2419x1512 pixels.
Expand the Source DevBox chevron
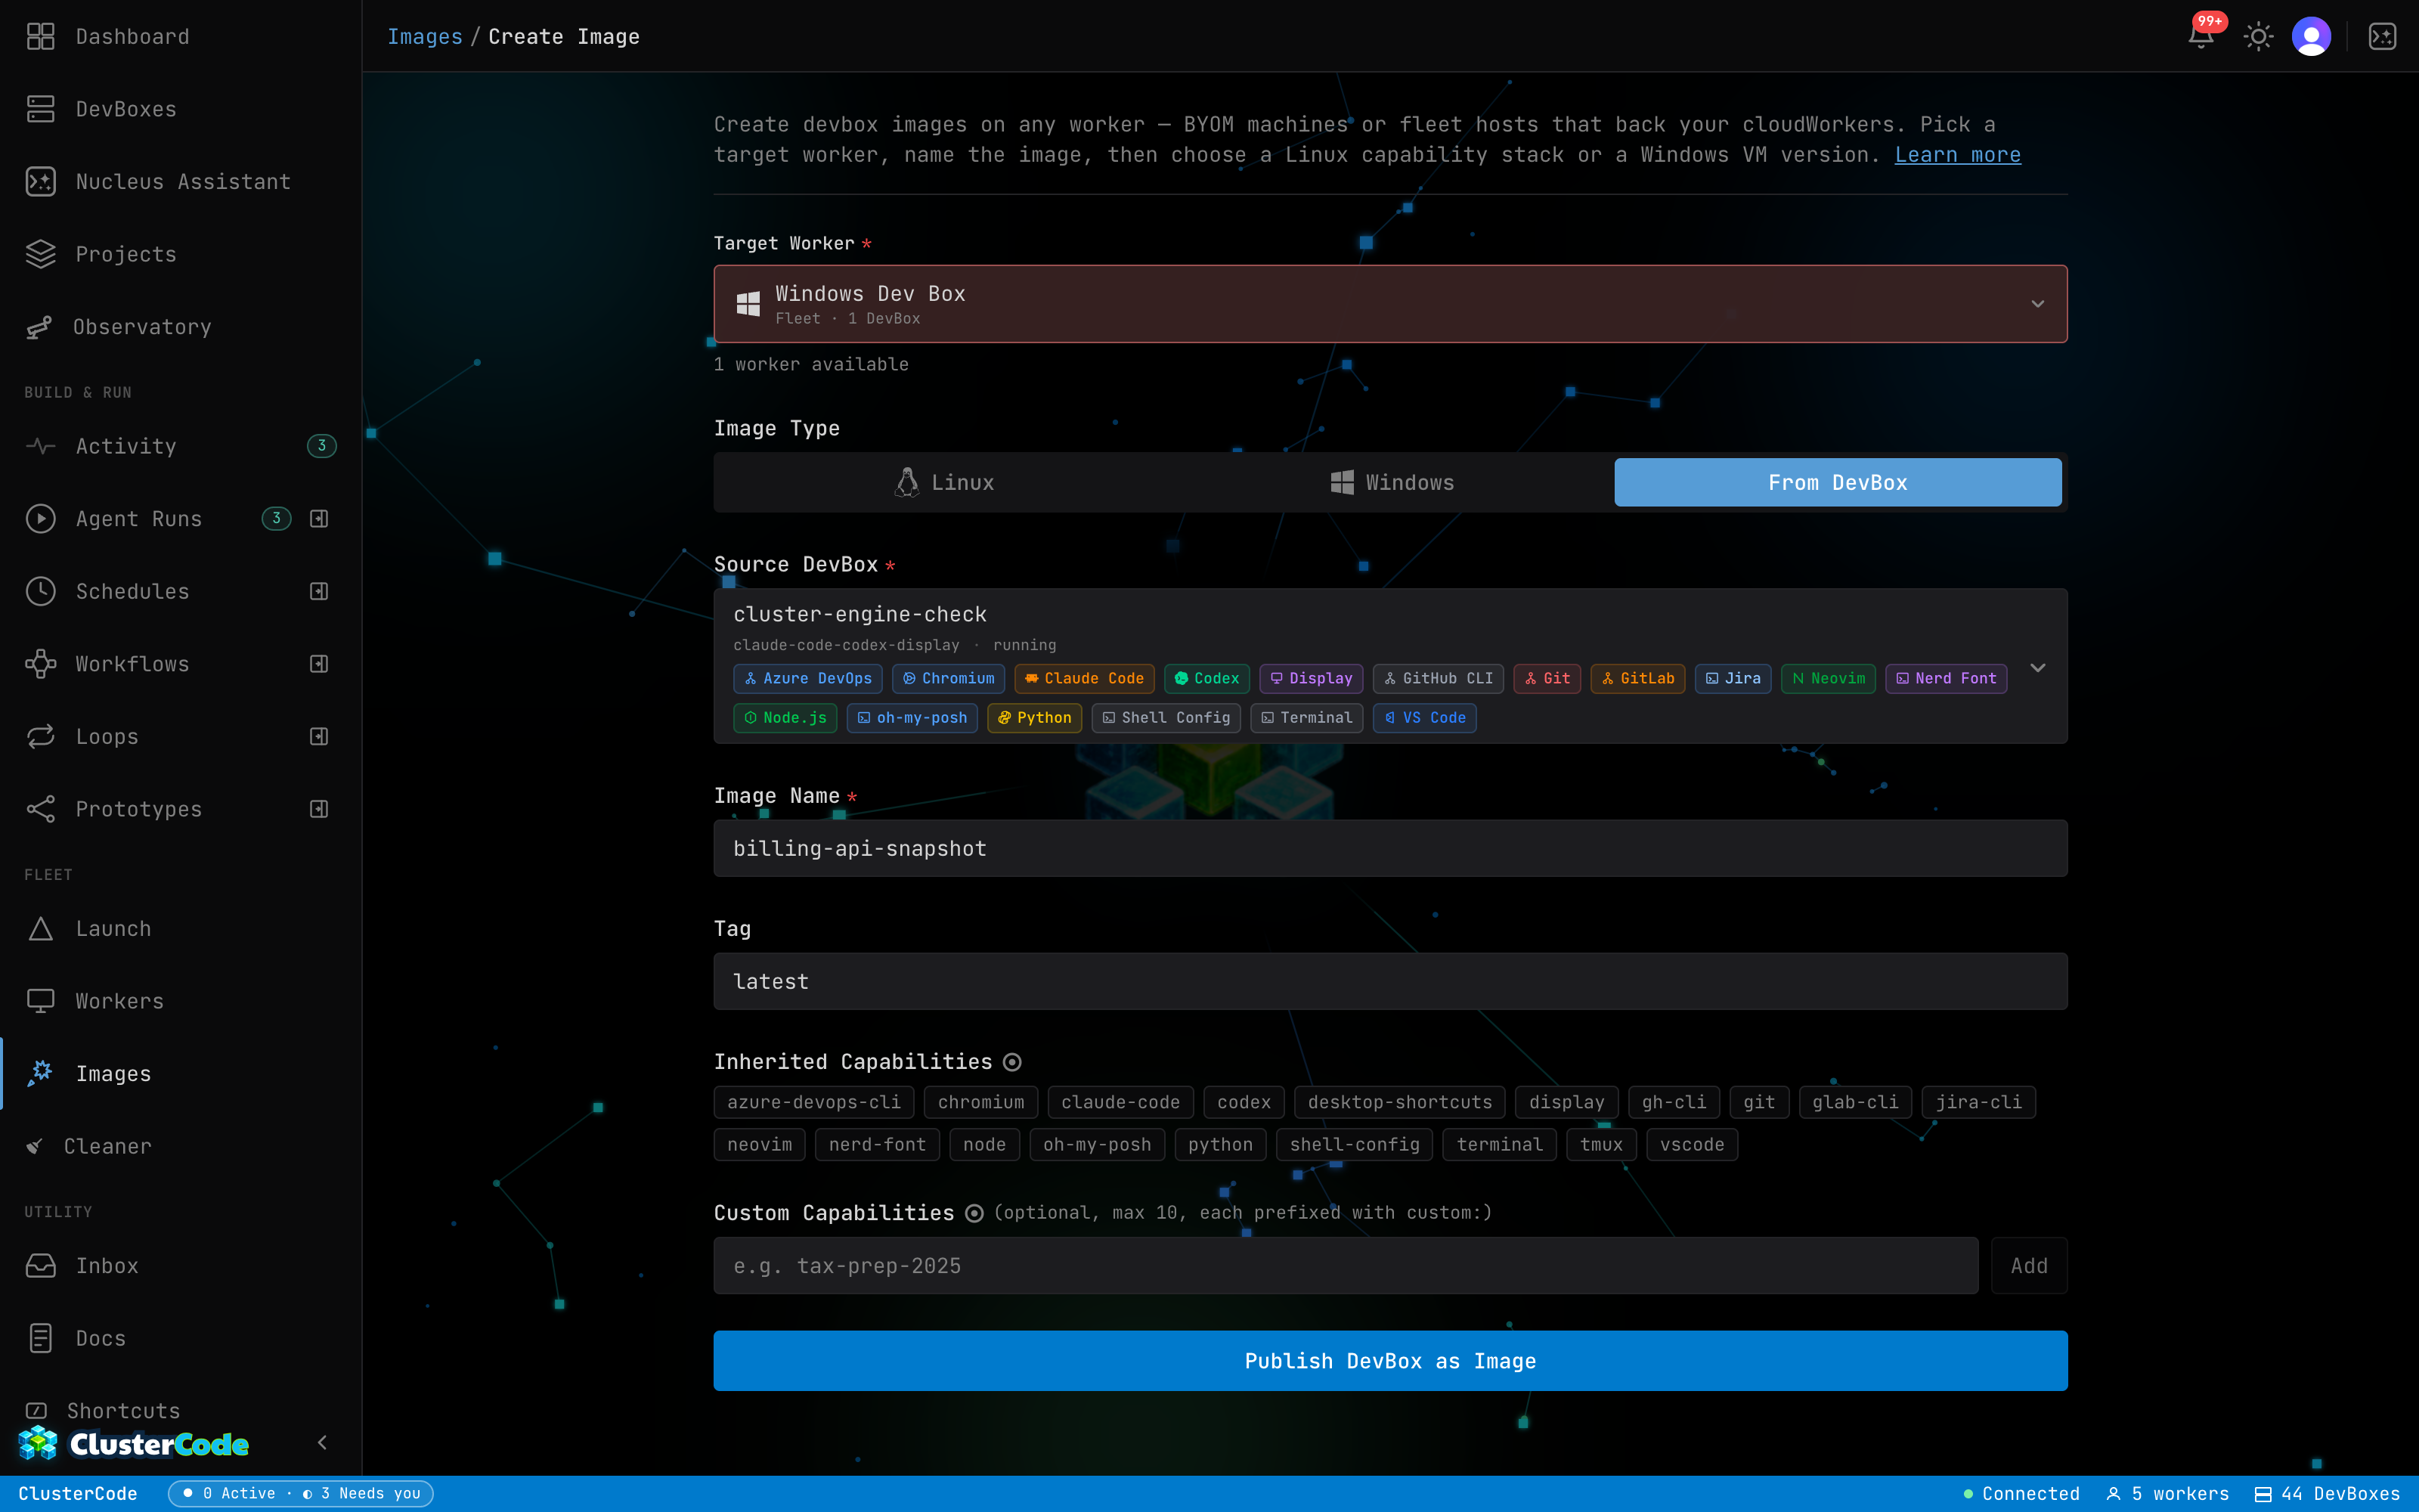pyautogui.click(x=2037, y=667)
